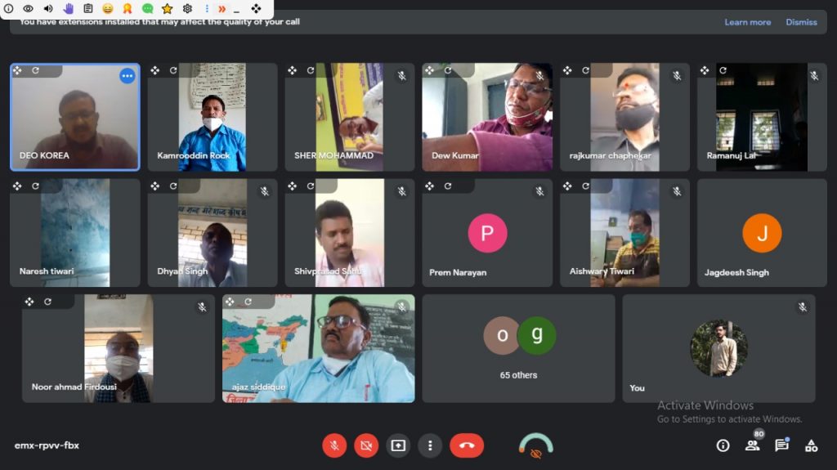Image resolution: width=837 pixels, height=470 pixels.
Task: Open the blue options menu on DEO KOREA tile
Action: (128, 76)
